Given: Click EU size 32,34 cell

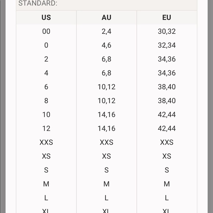Looking at the screenshot, I should tap(167, 45).
